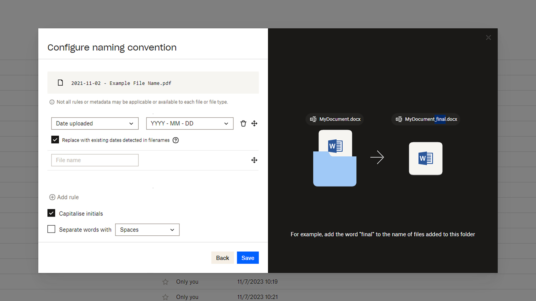The image size is (536, 301).
Task: Enable the Separate words with checkbox
Action: [51, 229]
